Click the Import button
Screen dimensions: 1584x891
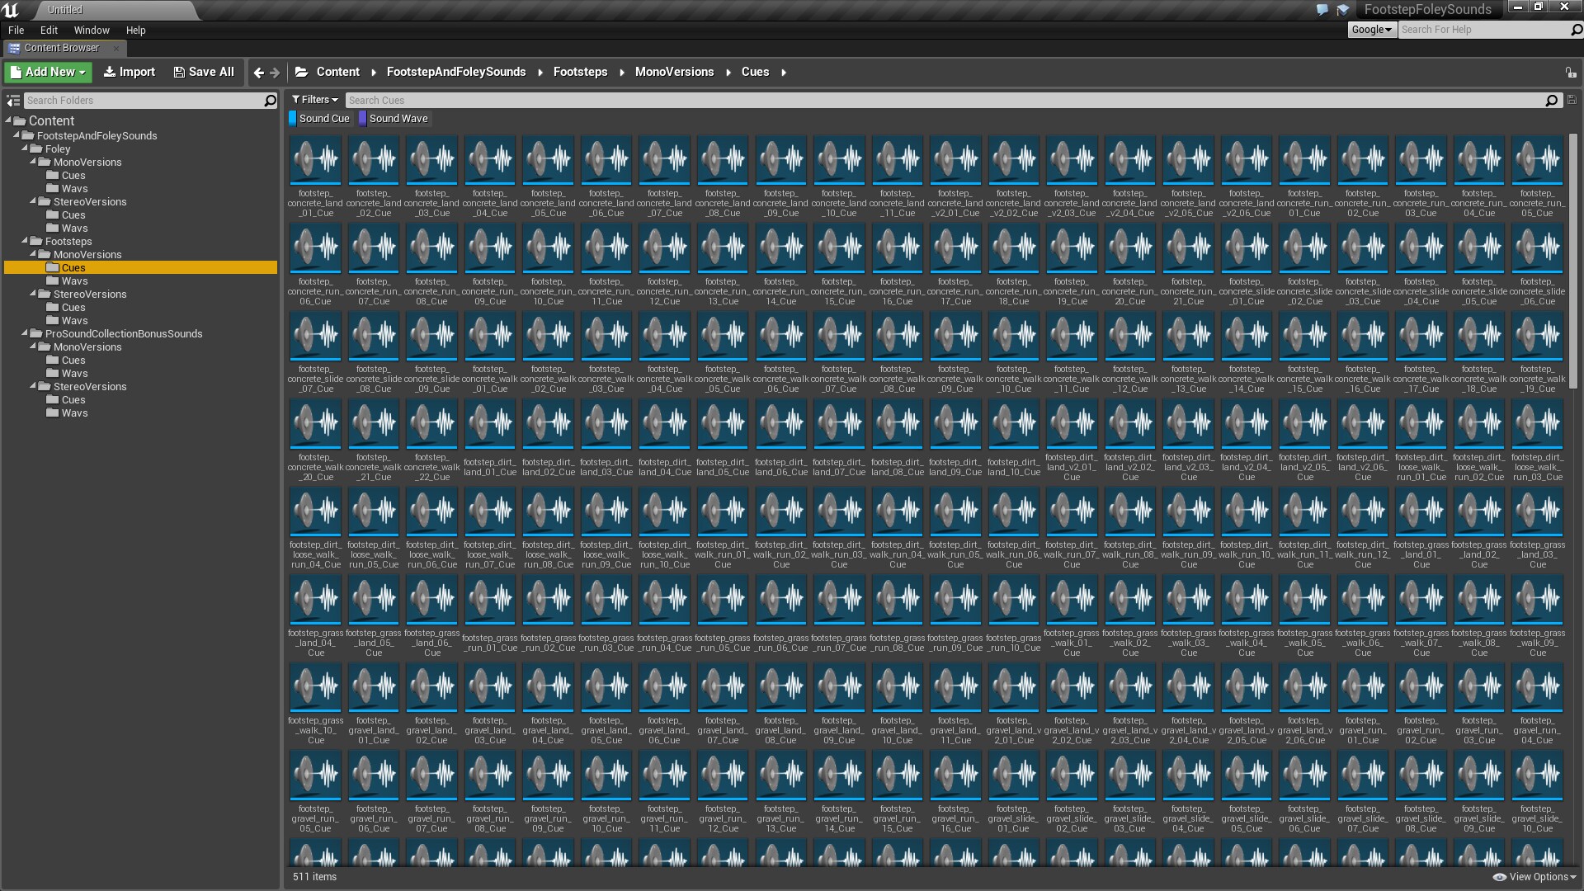click(x=129, y=72)
